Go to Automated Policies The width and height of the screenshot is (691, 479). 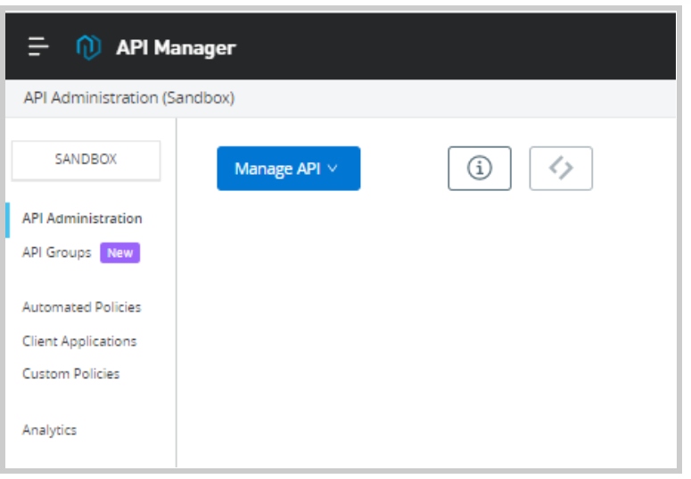point(82,308)
